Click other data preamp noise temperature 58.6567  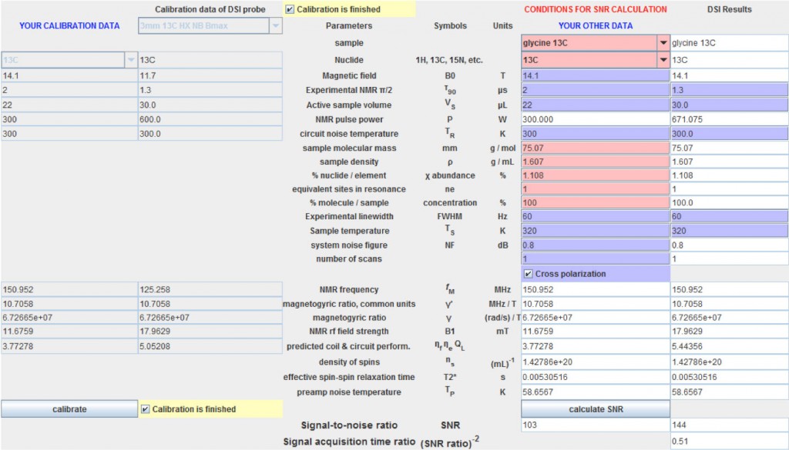[596, 392]
